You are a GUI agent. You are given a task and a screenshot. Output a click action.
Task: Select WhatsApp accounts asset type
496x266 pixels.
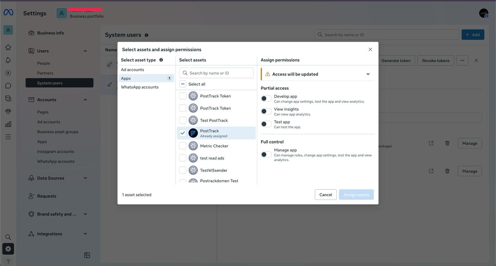pos(139,87)
